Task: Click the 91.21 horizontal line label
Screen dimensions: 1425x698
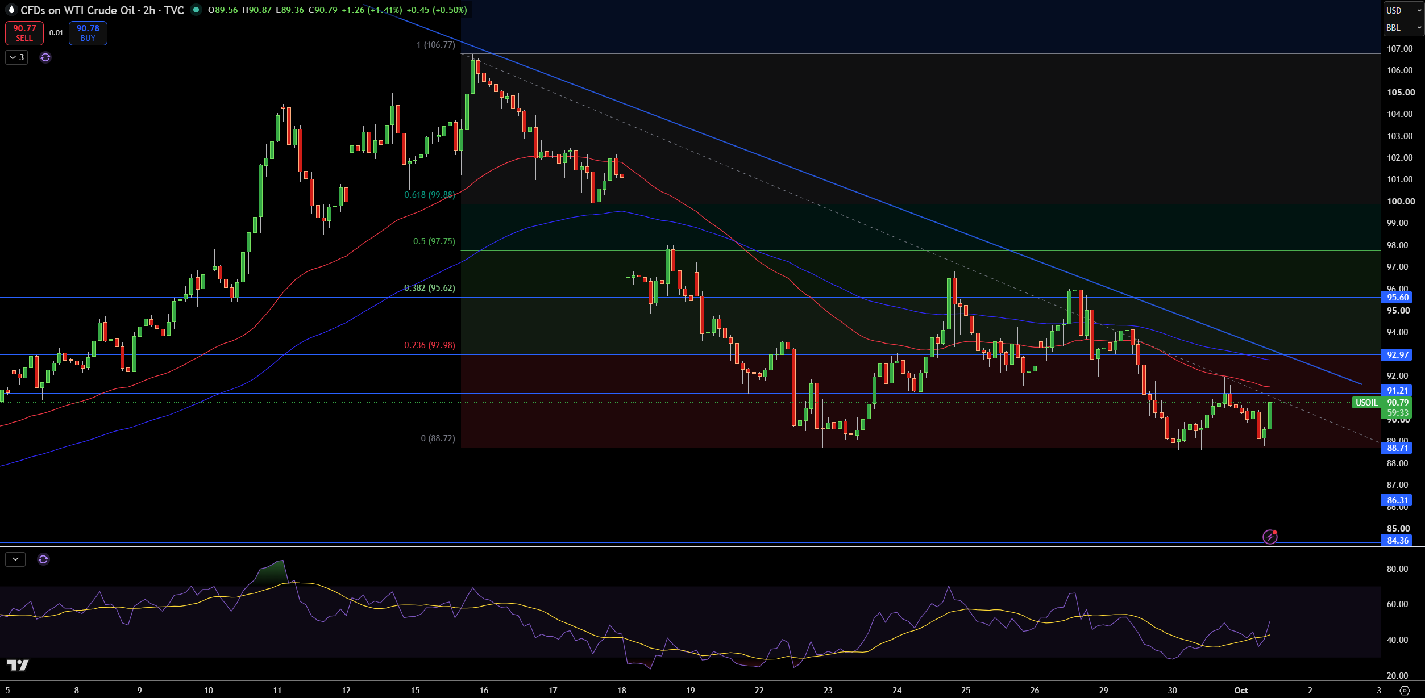Action: click(1397, 391)
